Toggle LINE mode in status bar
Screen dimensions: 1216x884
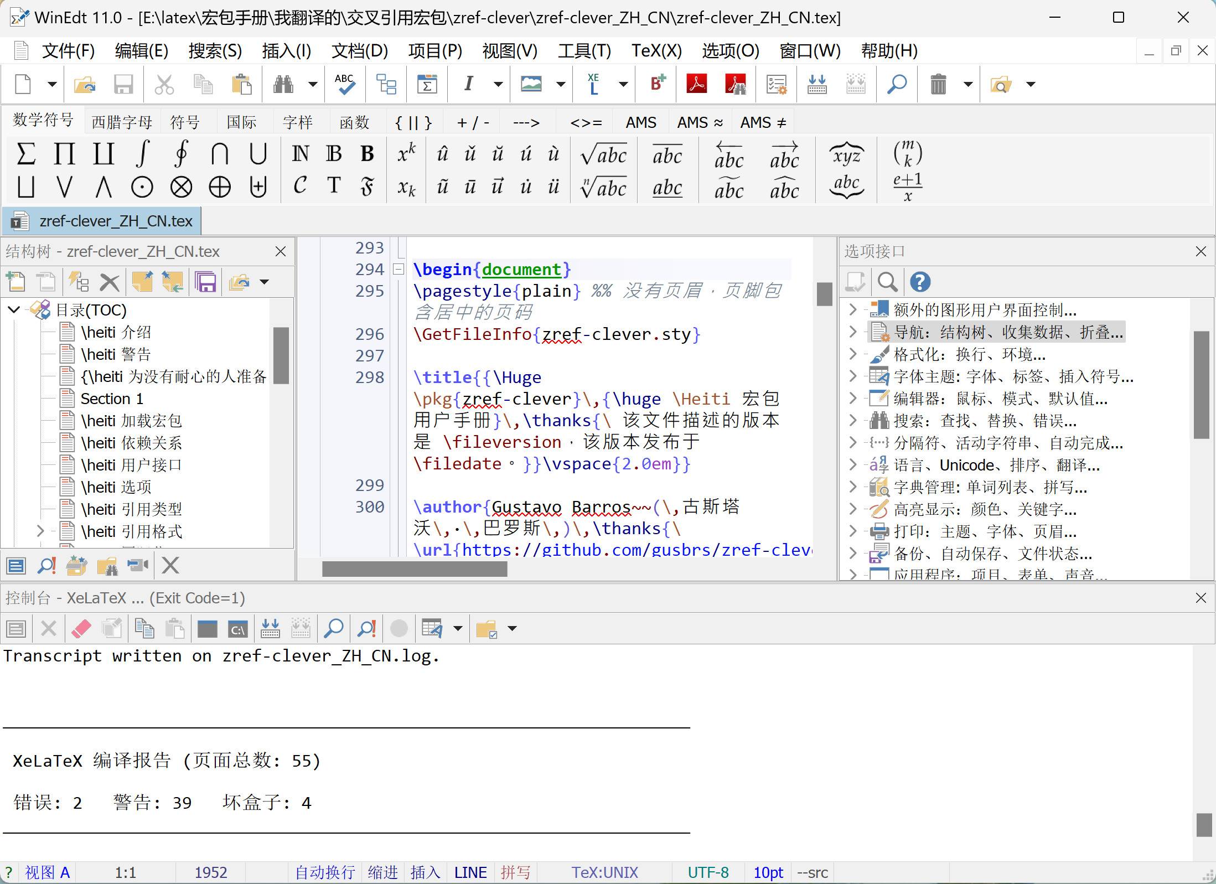click(470, 873)
